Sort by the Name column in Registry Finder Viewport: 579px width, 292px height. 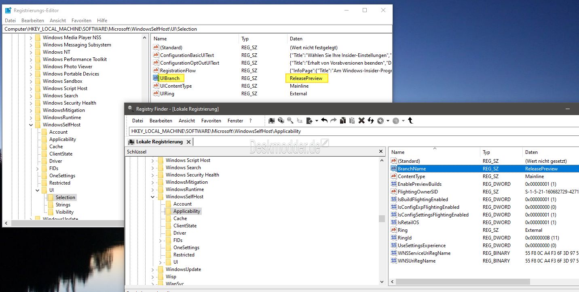click(435, 152)
